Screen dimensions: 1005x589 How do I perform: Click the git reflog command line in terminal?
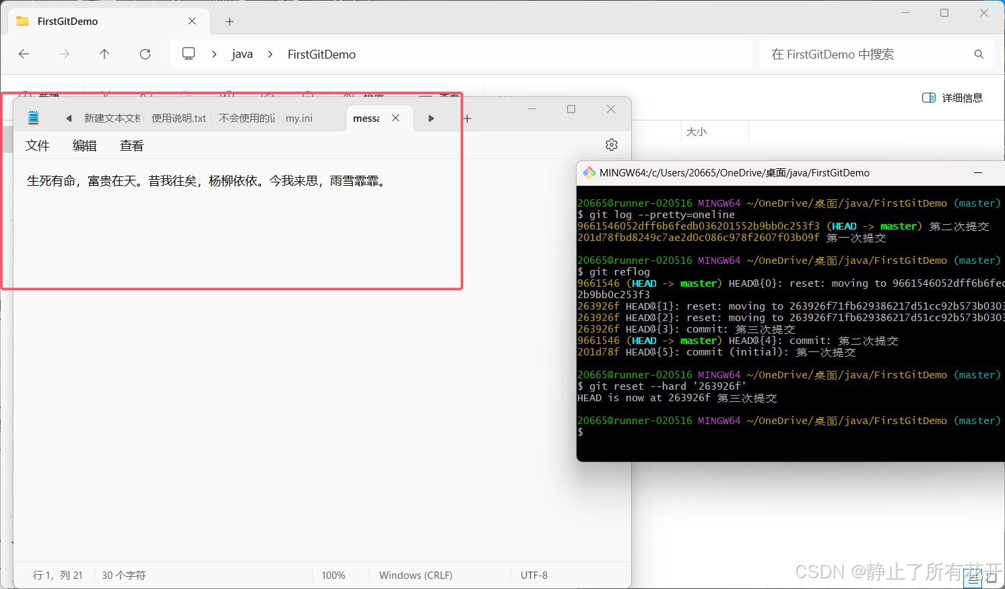(614, 272)
